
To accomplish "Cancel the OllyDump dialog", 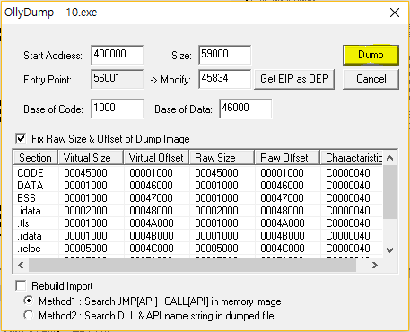I will pyautogui.click(x=371, y=79).
